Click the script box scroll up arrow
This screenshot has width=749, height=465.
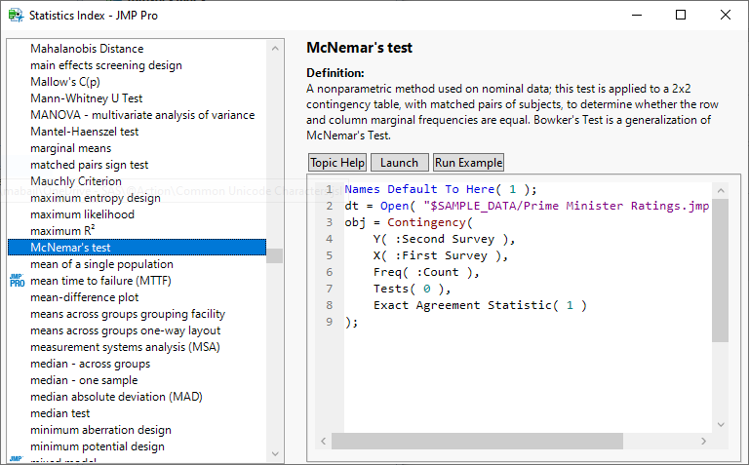(720, 190)
